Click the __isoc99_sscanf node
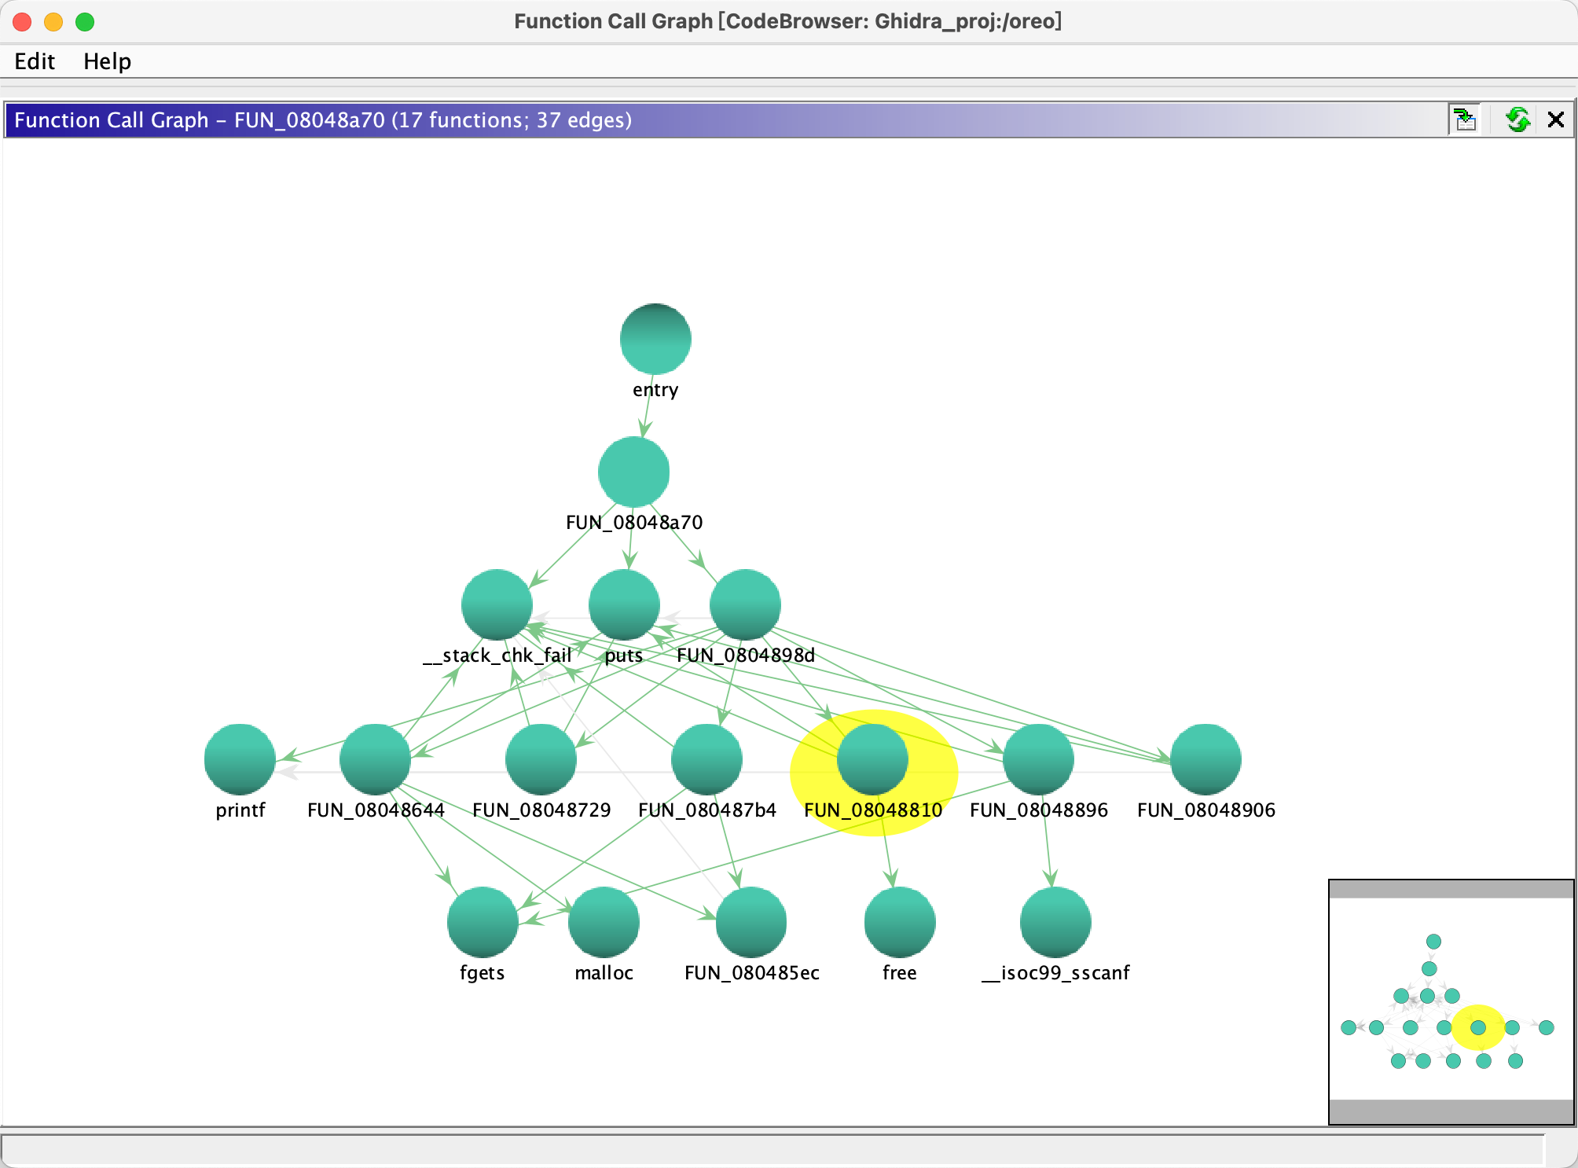The image size is (1578, 1168). coord(1055,922)
